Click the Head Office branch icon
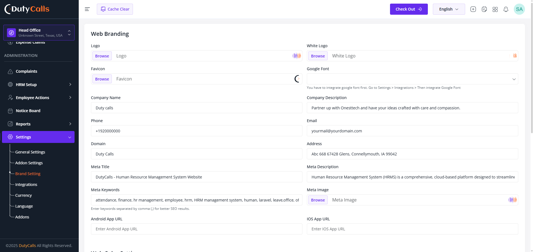 (11, 33)
